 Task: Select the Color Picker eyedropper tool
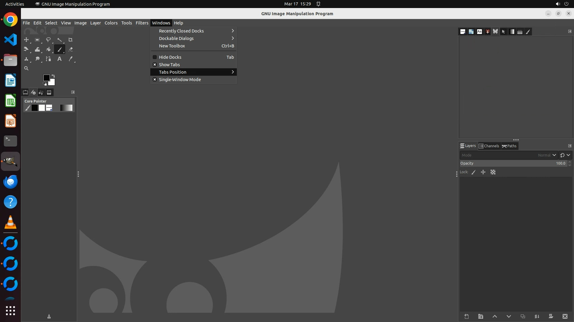(71, 59)
